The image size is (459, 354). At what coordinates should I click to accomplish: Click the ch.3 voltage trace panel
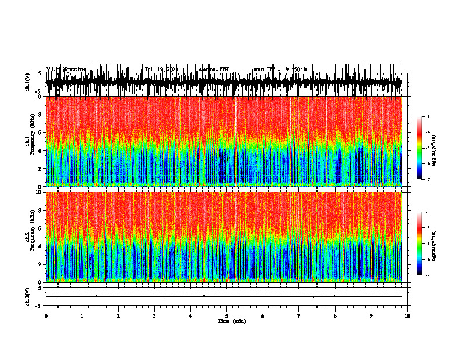click(227, 297)
